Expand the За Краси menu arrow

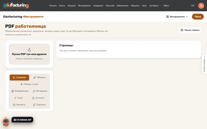(x=160, y=6)
